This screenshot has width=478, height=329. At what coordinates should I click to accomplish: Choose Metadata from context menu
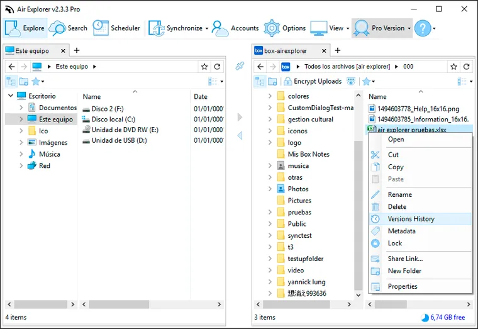(420, 231)
